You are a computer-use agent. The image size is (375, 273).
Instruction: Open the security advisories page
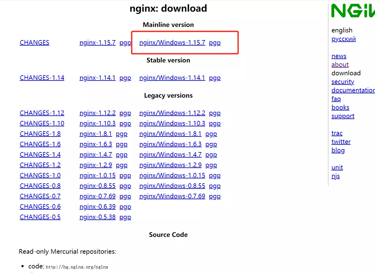[x=342, y=82]
